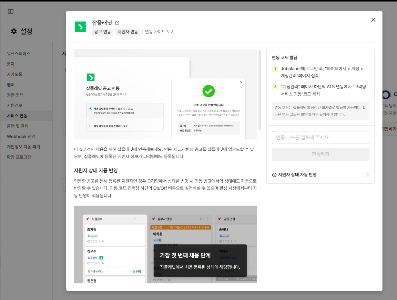Open 문자 settings menu item
The height and width of the screenshot is (300, 397).
click(x=11, y=64)
